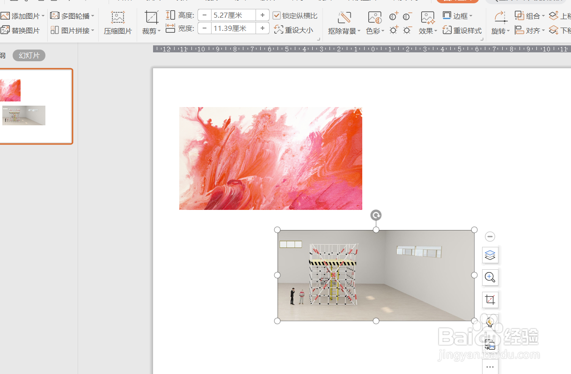Click 图片拼接 image collage icon

tap(55, 30)
